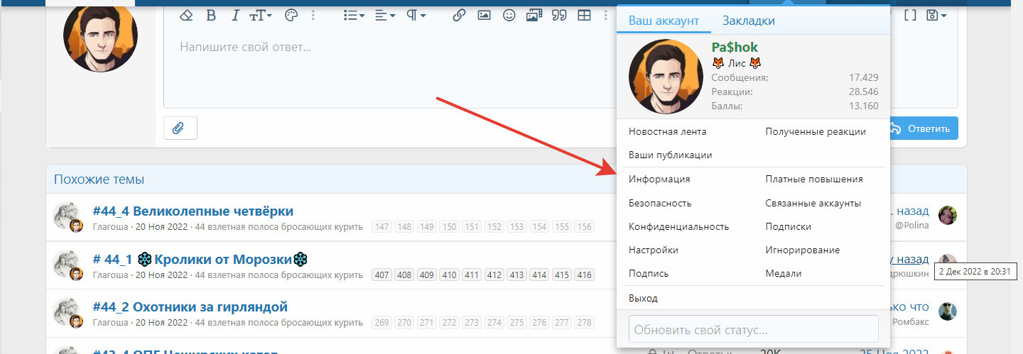Click the Обновить свой статус input field

(x=754, y=329)
